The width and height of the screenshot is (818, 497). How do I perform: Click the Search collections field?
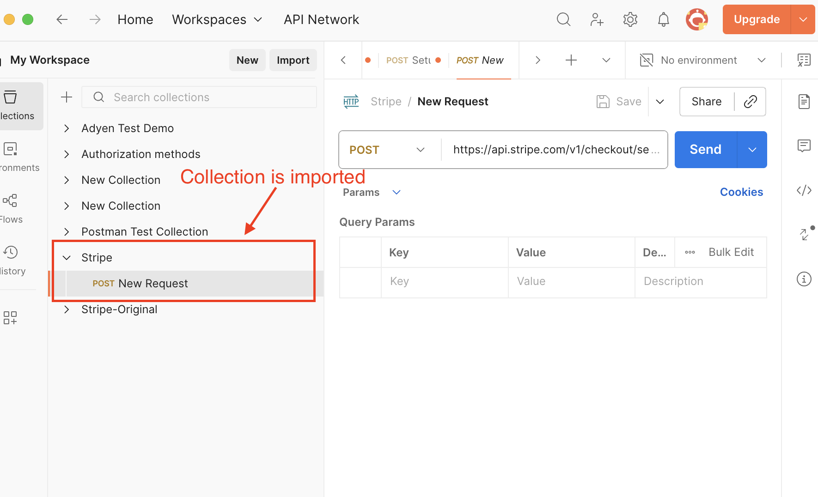tap(199, 97)
